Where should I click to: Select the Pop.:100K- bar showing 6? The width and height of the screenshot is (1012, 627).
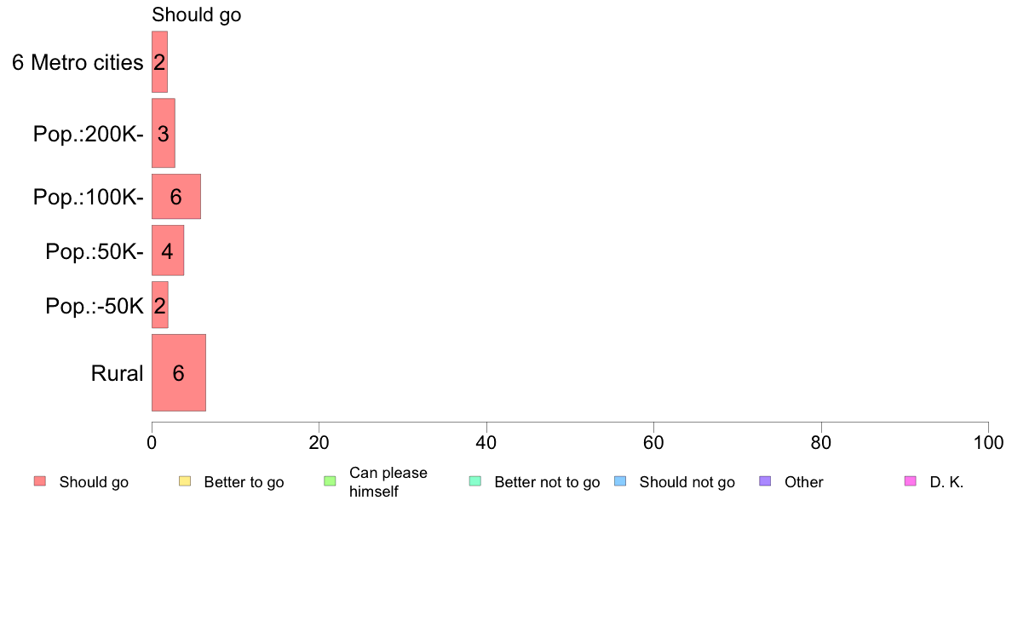[x=176, y=196]
